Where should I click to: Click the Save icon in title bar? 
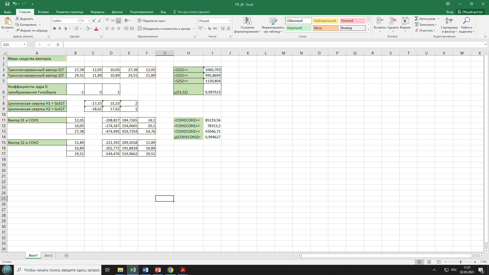tap(7, 4)
